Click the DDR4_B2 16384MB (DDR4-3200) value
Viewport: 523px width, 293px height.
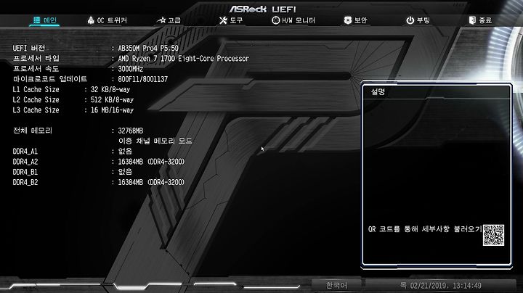[151, 183]
